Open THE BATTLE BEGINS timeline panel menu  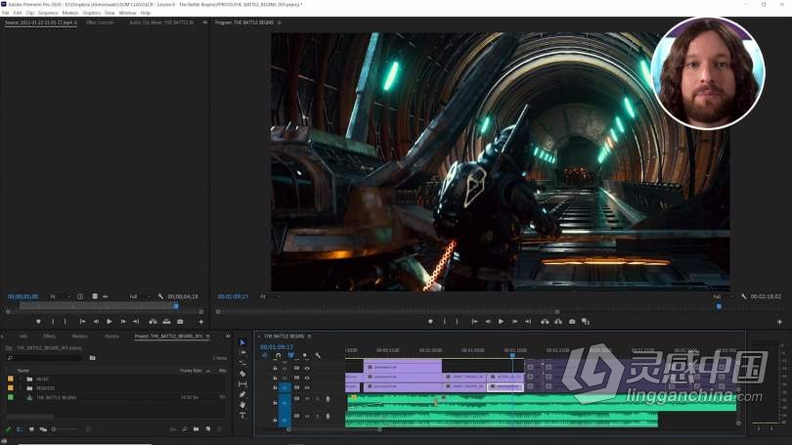[309, 335]
